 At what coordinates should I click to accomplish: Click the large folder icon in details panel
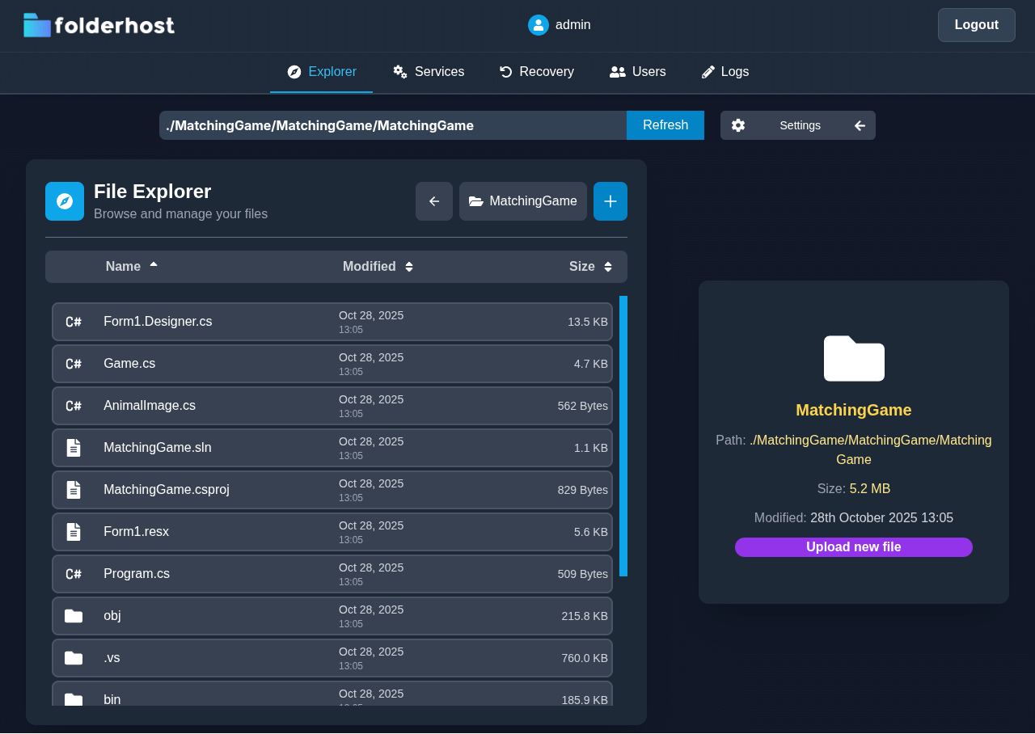pyautogui.click(x=854, y=358)
